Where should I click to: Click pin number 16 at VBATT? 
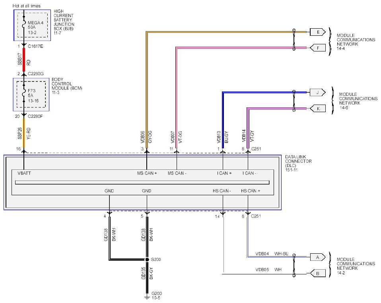pyautogui.click(x=18, y=149)
